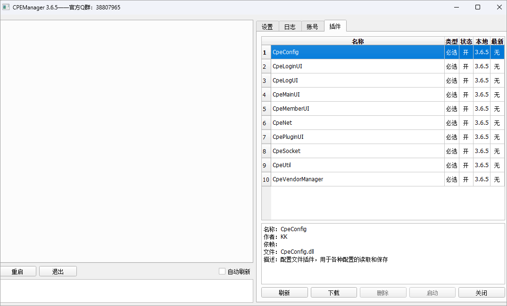507x306 pixels.
Task: Sort by the 名称 column header
Action: 357,41
